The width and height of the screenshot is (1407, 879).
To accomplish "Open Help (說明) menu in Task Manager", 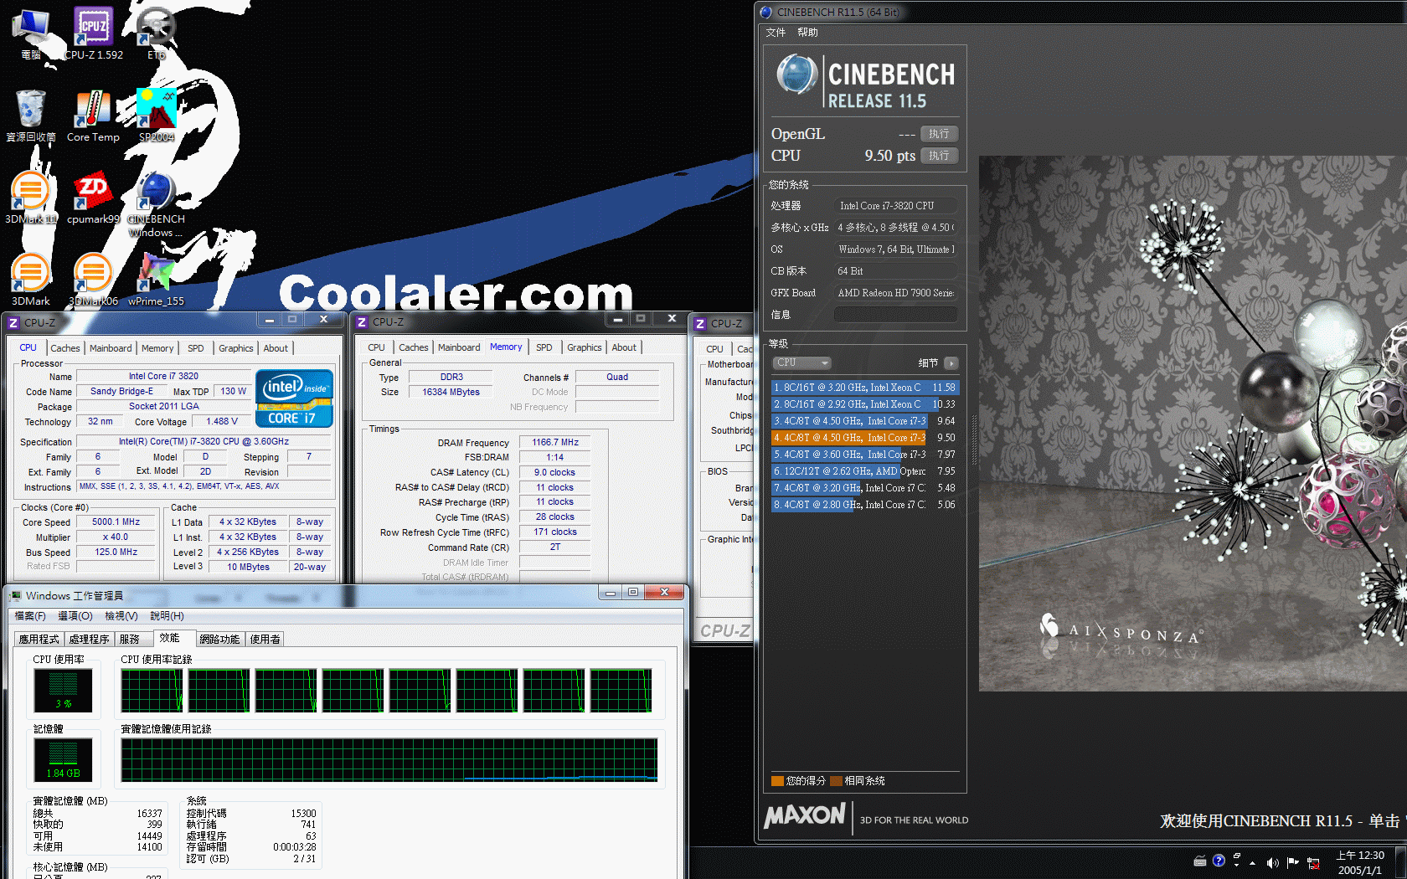I will coord(167,616).
